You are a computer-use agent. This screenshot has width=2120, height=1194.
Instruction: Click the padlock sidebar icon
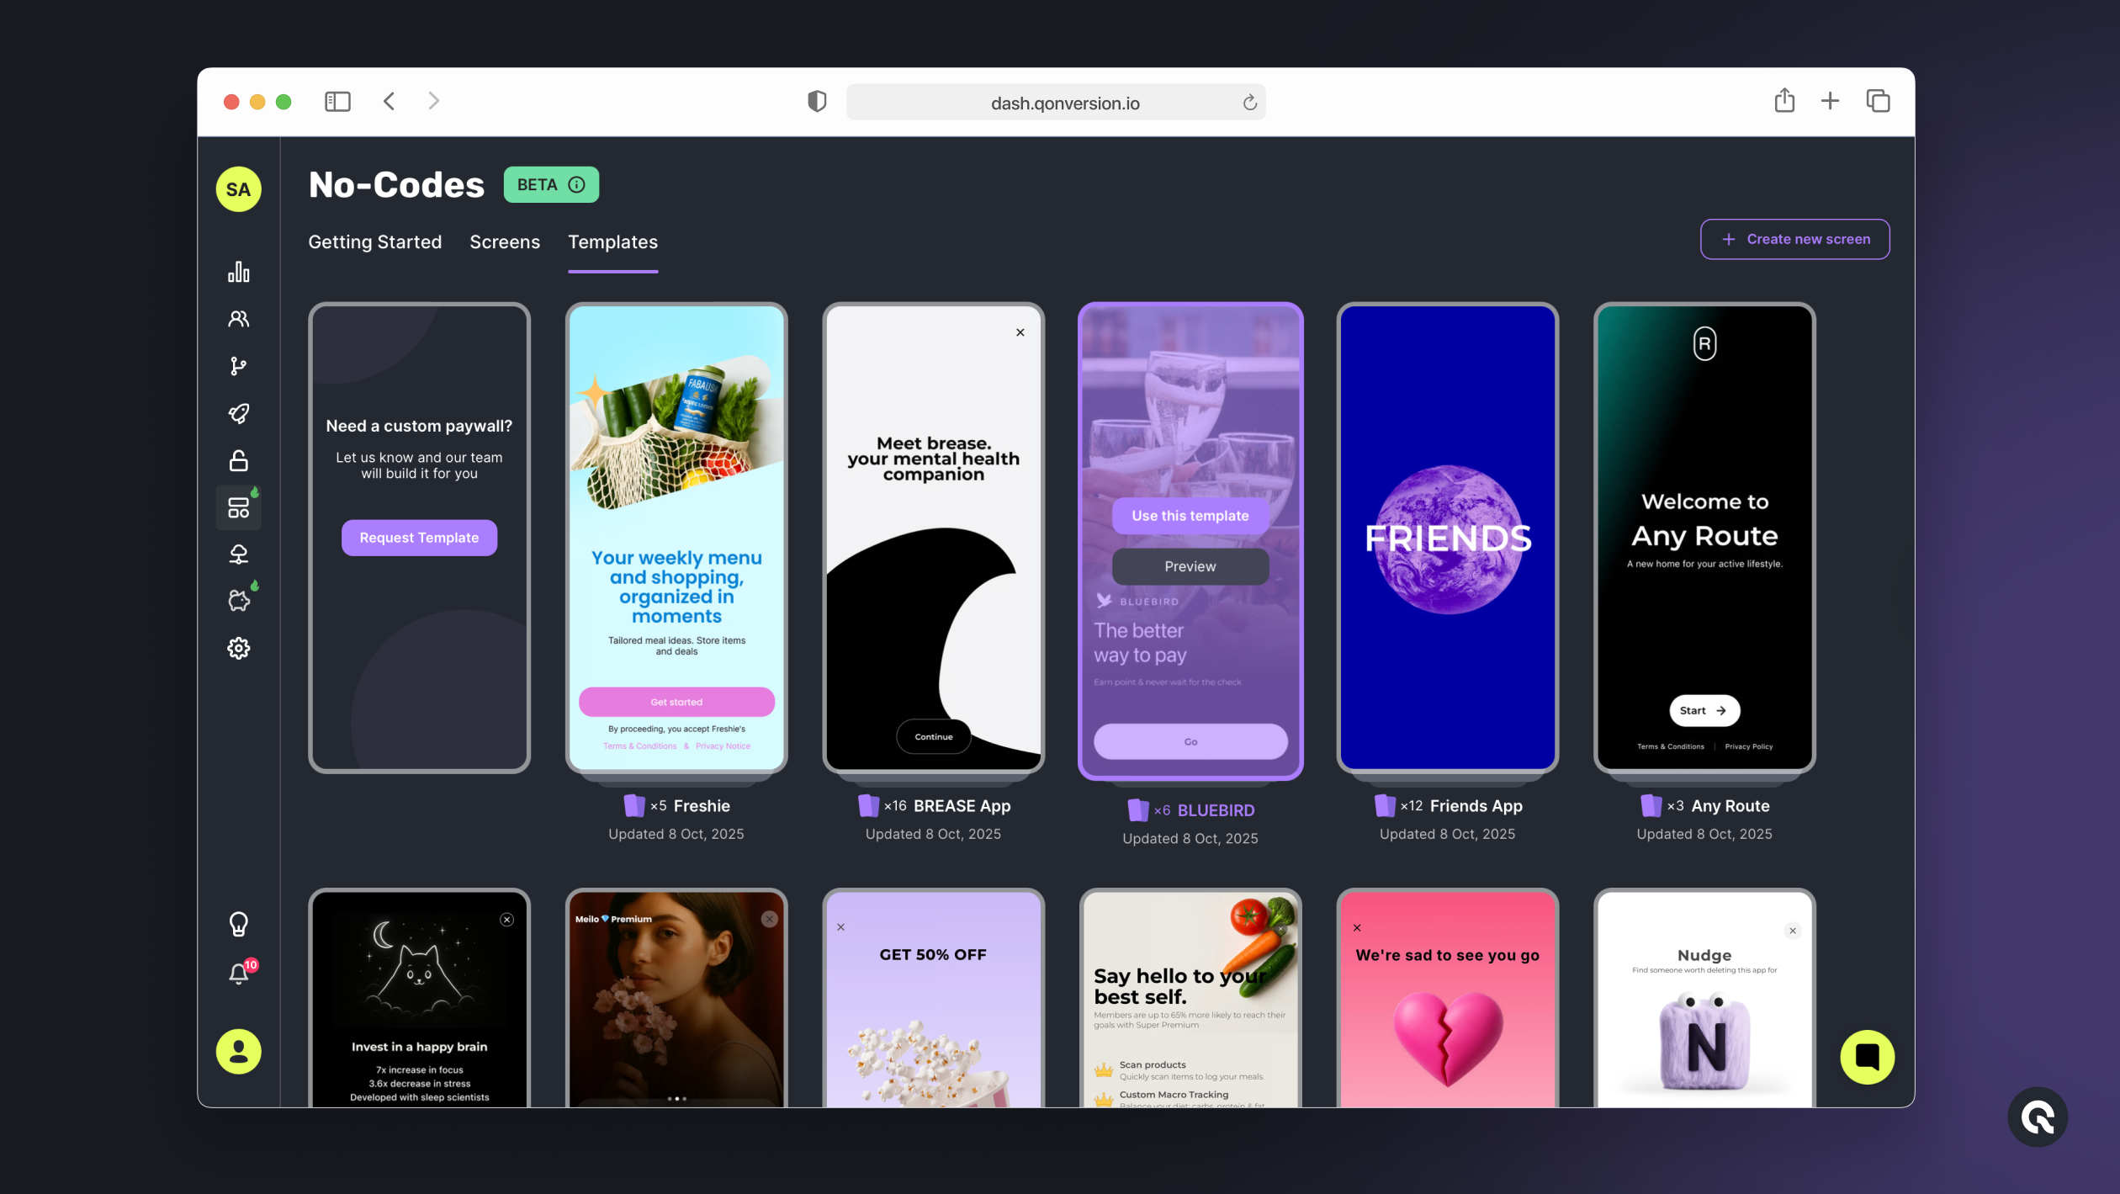(238, 460)
